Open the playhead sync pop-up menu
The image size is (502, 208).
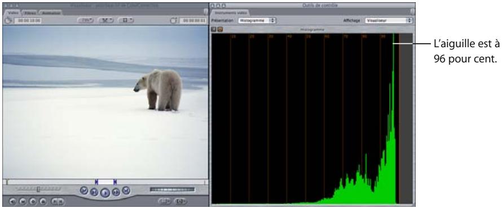point(105,20)
